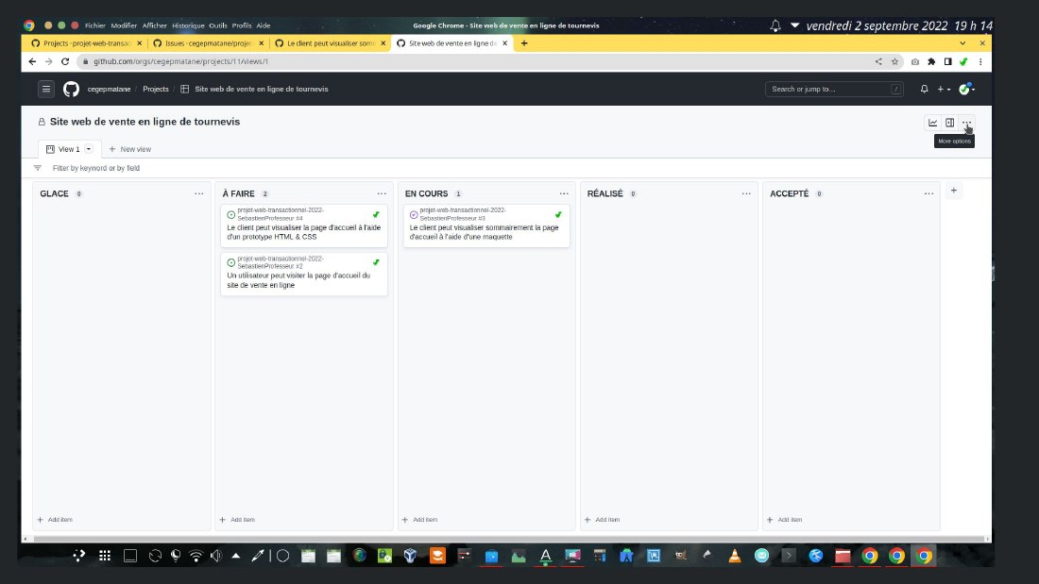1039x584 pixels.
Task: Open the GitHub global navigation hamburger menu
Action: click(x=45, y=89)
